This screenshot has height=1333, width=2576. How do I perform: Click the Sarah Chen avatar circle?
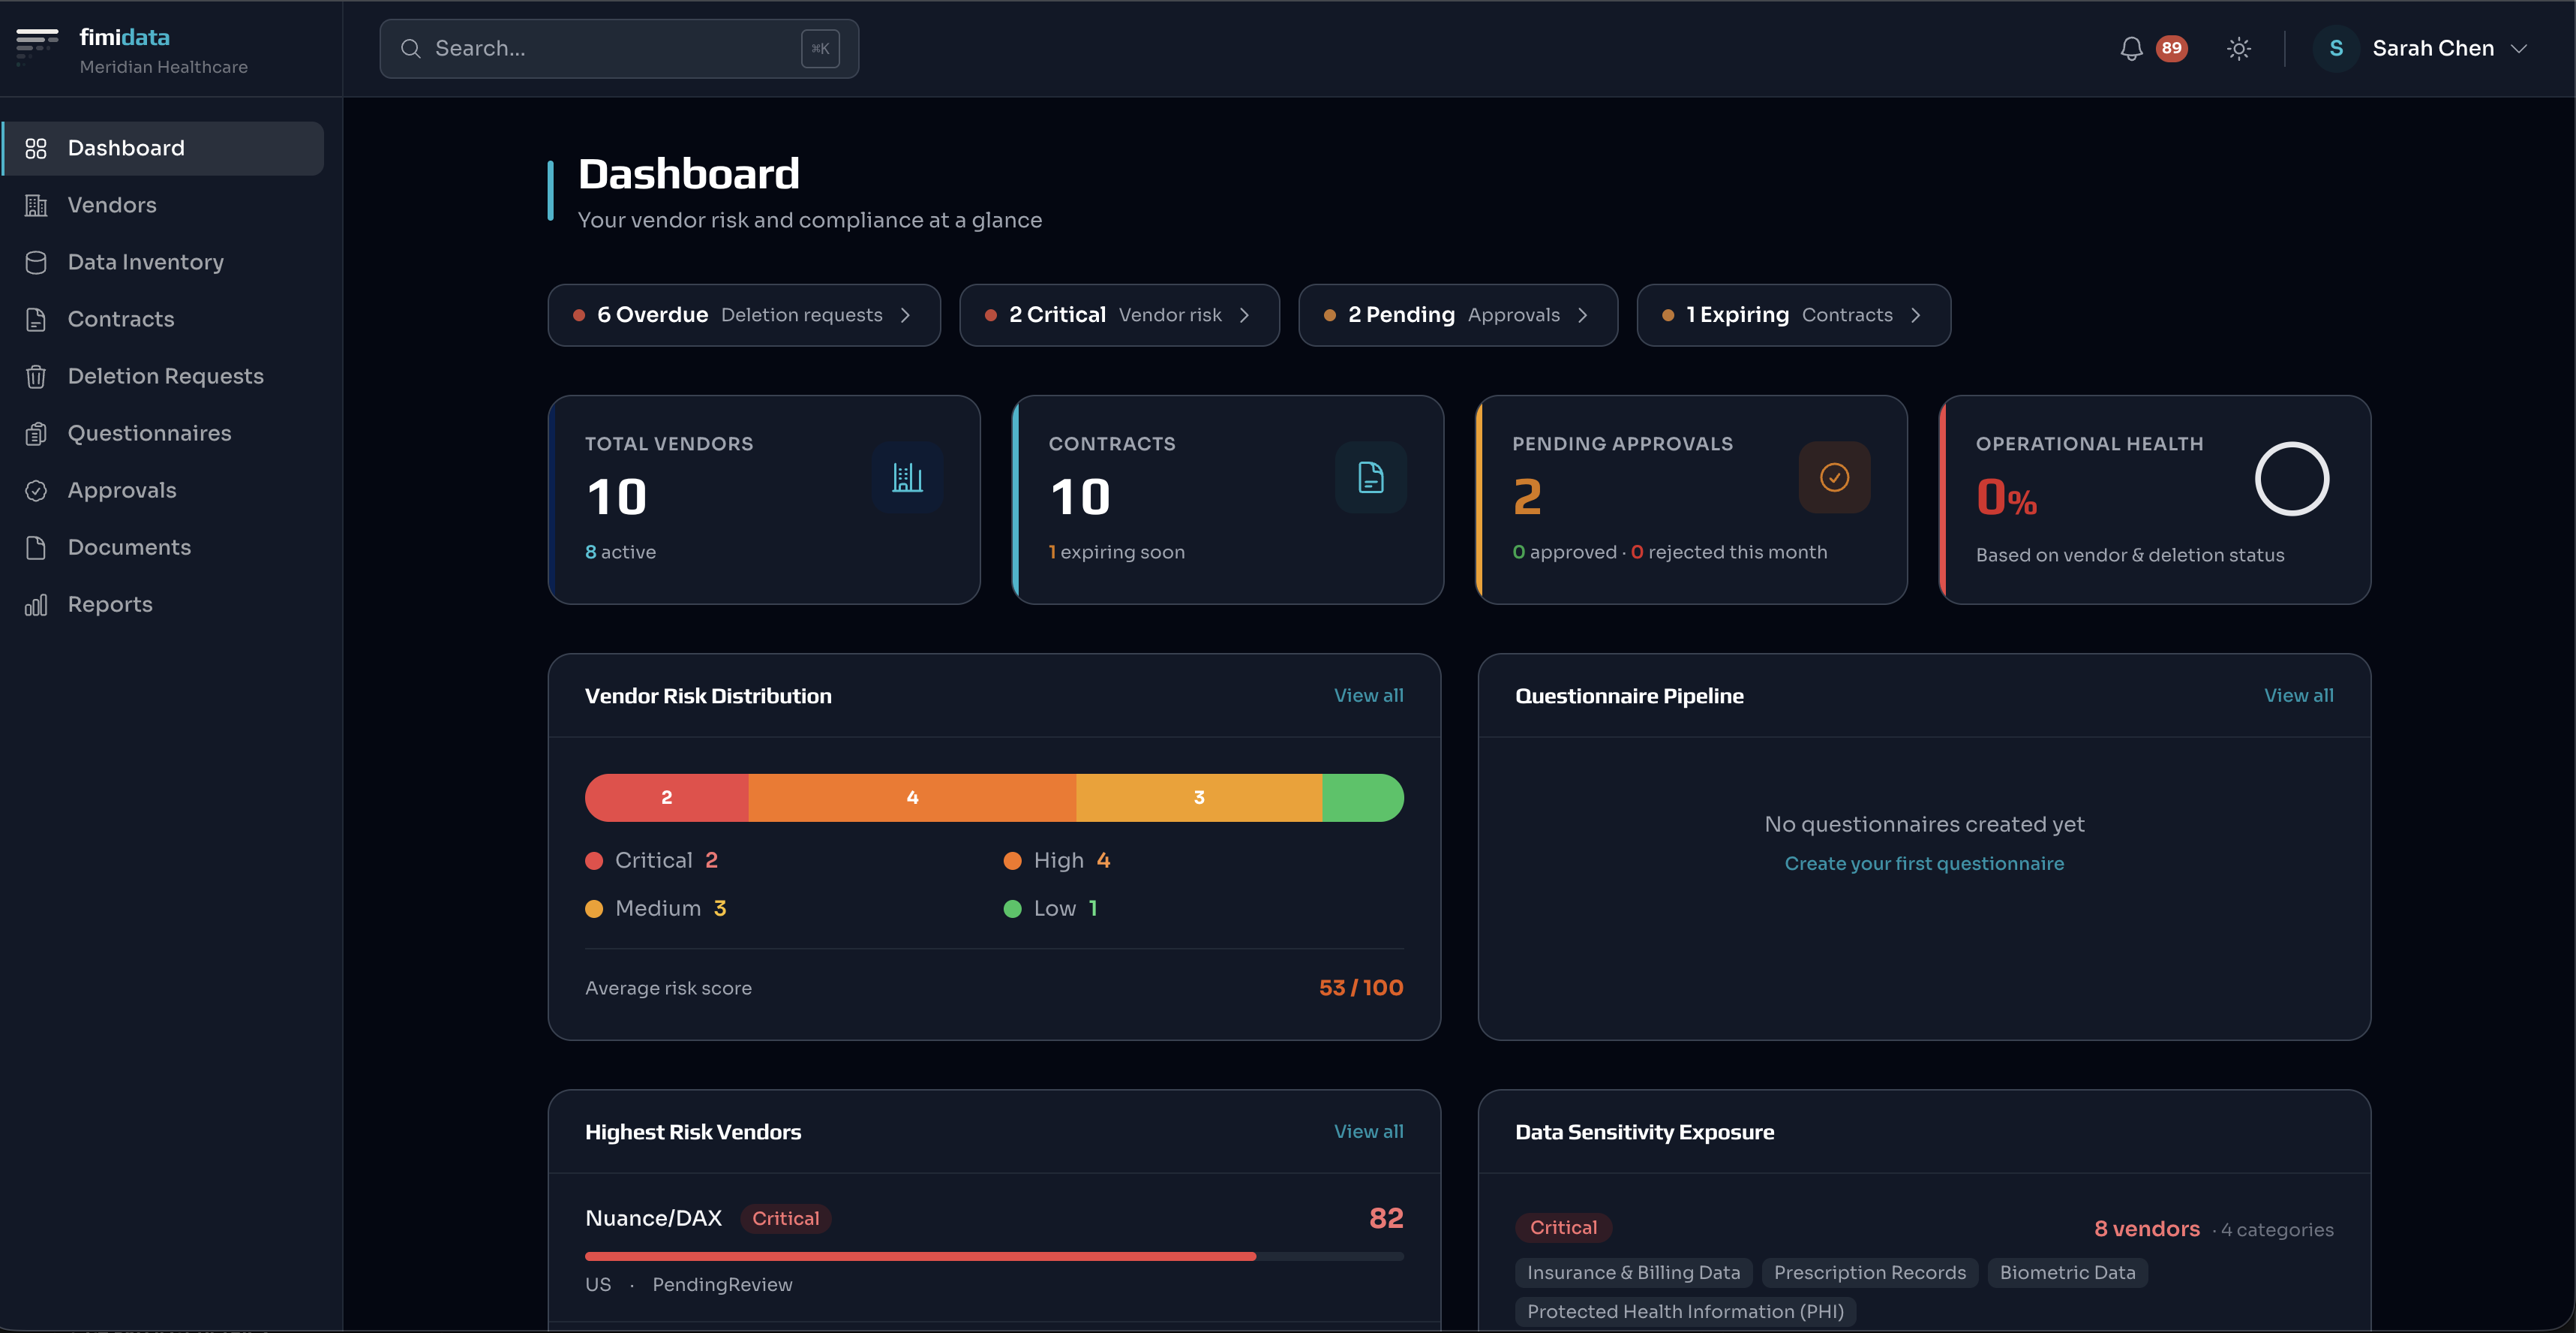2336,48
